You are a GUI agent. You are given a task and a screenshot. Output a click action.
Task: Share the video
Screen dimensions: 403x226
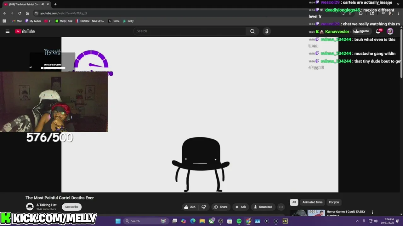click(220, 207)
